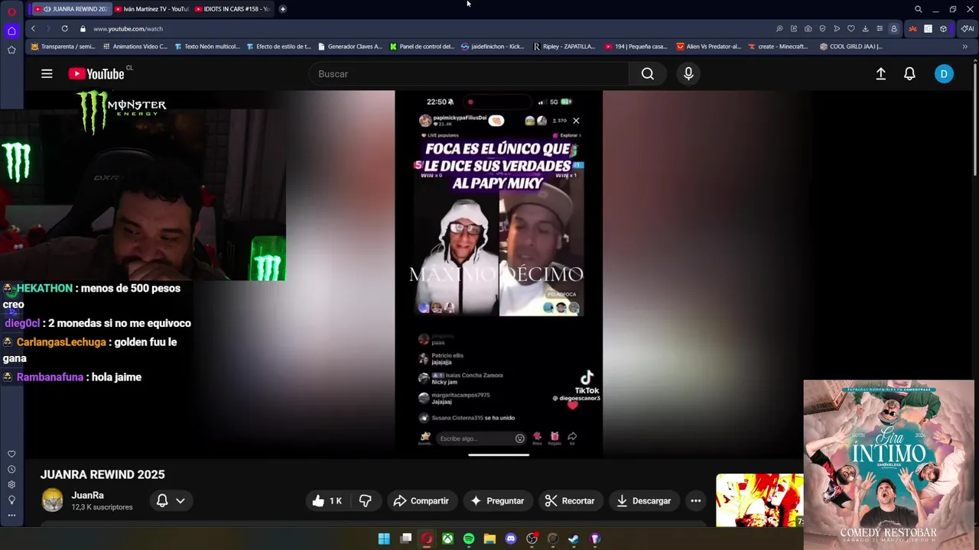Viewport: 979px width, 550px height.
Task: Open the browser profile account icon
Action: click(x=893, y=28)
